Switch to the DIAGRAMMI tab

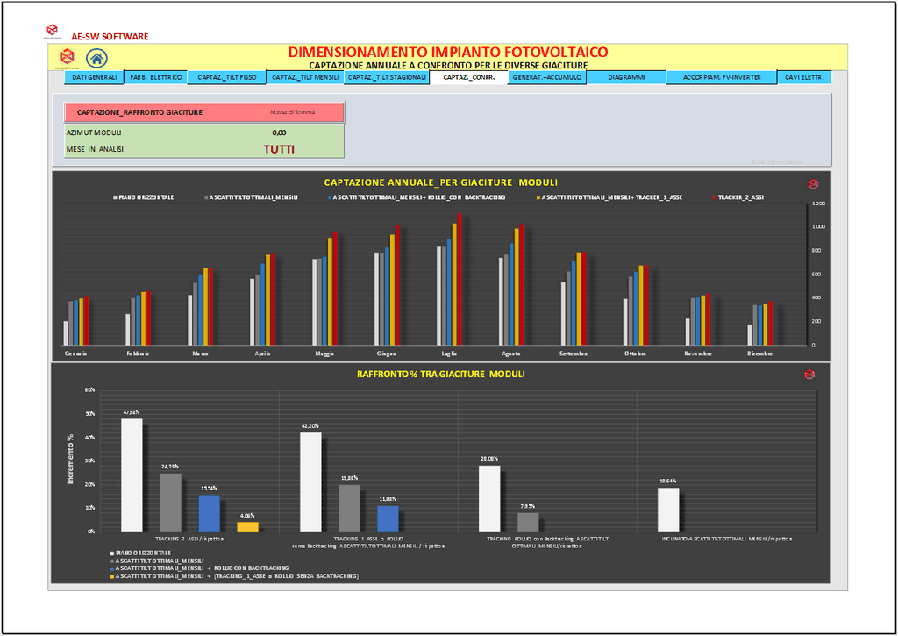[626, 77]
